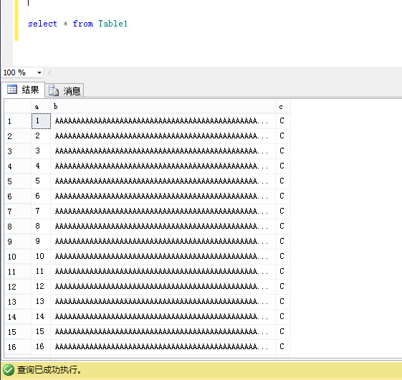The width and height of the screenshot is (402, 380).
Task: Click Table1 in the query editor
Action: click(113, 24)
